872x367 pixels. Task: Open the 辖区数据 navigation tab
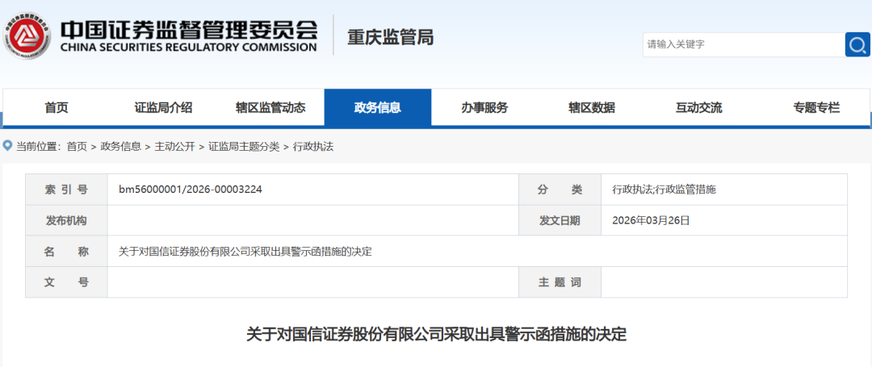592,108
